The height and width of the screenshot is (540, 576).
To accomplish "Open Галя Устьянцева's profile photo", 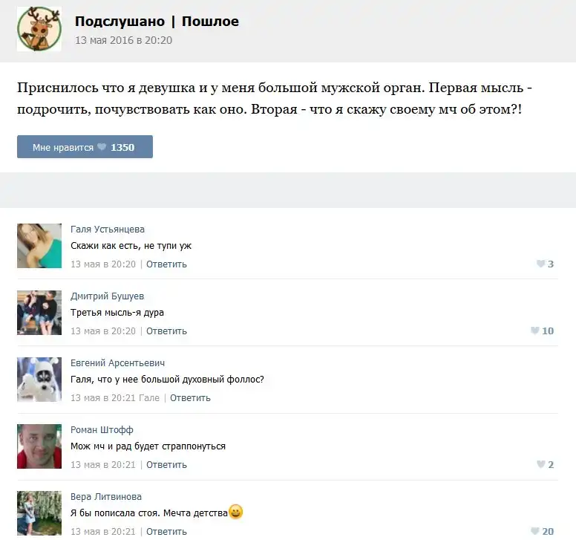I will 39,246.
